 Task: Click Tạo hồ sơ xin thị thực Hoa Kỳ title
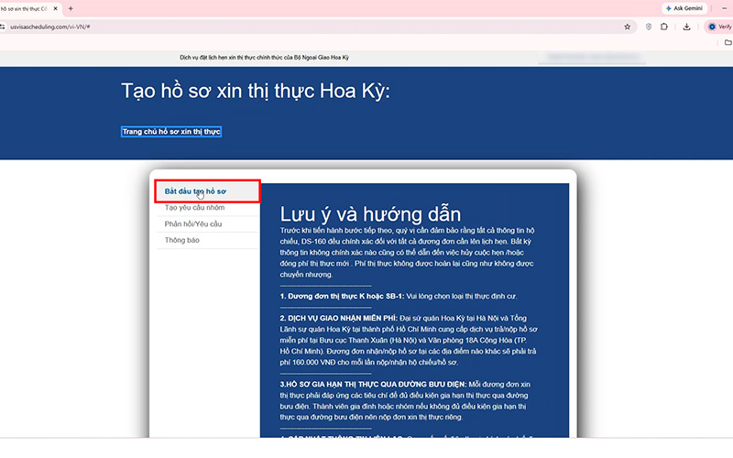pyautogui.click(x=256, y=91)
